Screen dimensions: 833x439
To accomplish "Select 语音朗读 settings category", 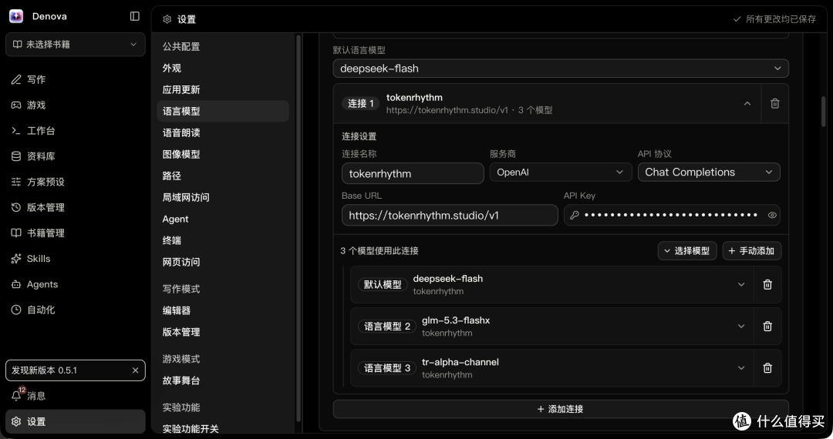I will point(223,132).
